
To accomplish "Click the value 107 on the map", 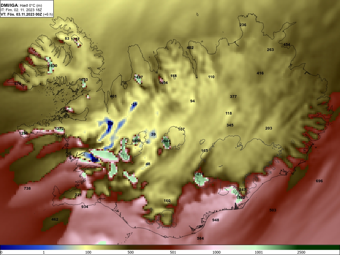I will click(x=181, y=129).
